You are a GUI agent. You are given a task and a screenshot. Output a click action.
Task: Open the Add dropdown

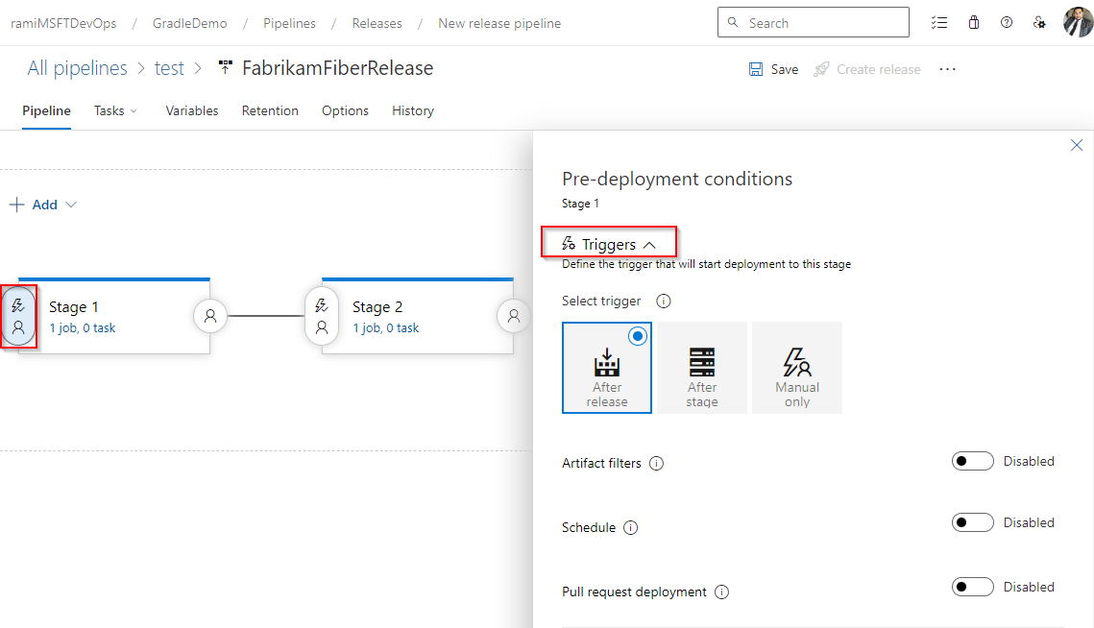click(x=42, y=204)
